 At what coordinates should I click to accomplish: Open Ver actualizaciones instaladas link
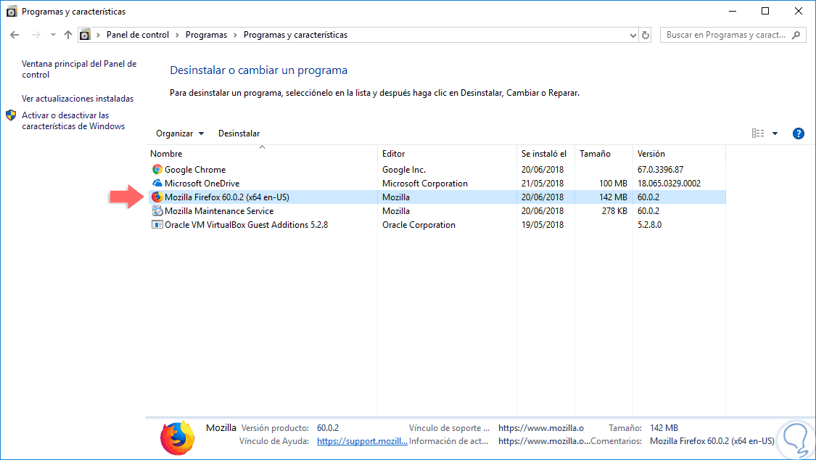(78, 99)
